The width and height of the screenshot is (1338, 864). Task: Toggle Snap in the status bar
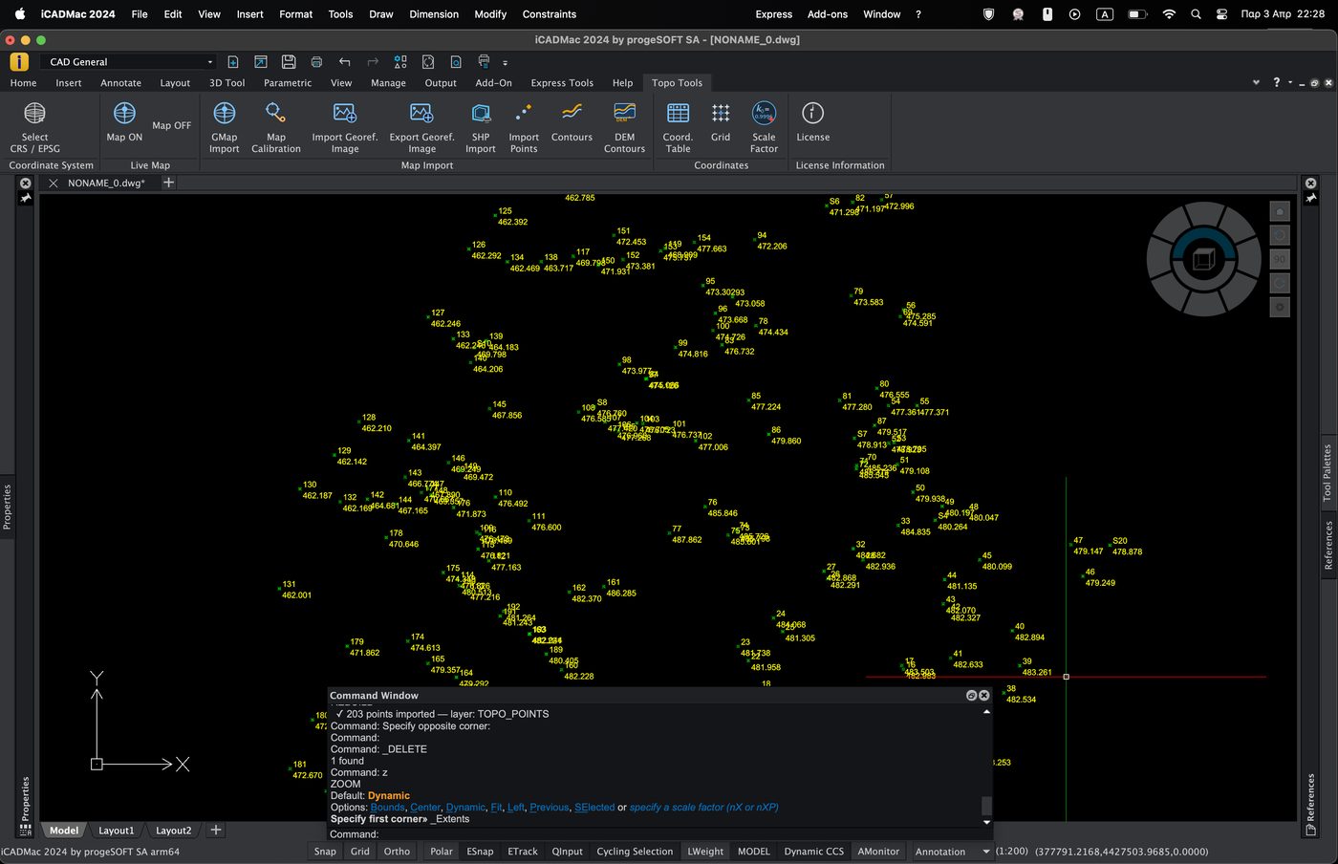[325, 852]
